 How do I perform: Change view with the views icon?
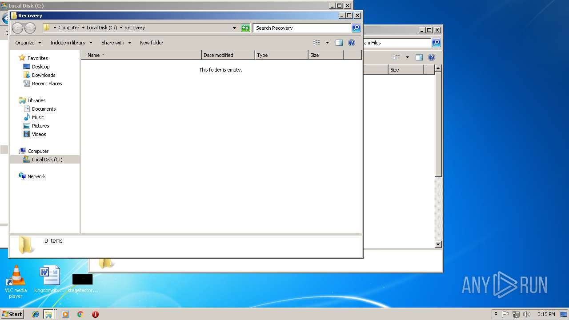[x=317, y=43]
